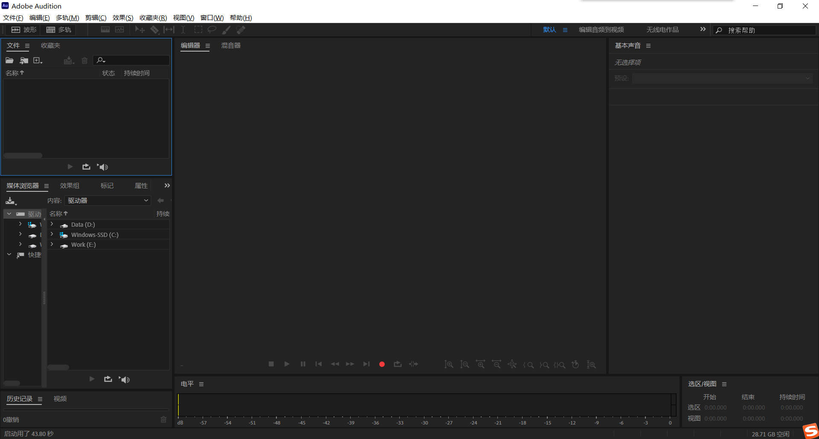Screen dimensions: 819x439
Task: Click the red Record button
Action: pos(382,364)
